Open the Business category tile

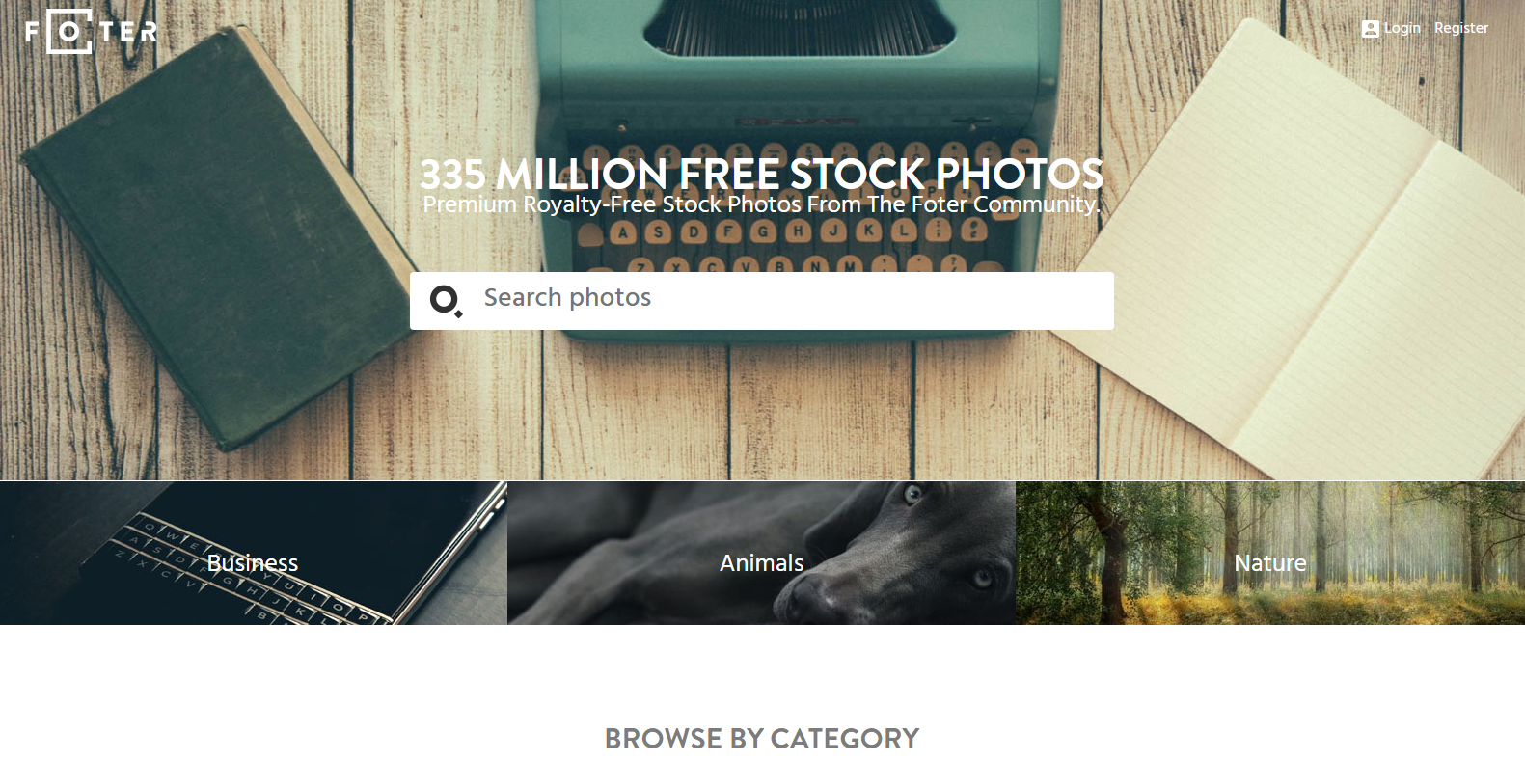point(253,553)
